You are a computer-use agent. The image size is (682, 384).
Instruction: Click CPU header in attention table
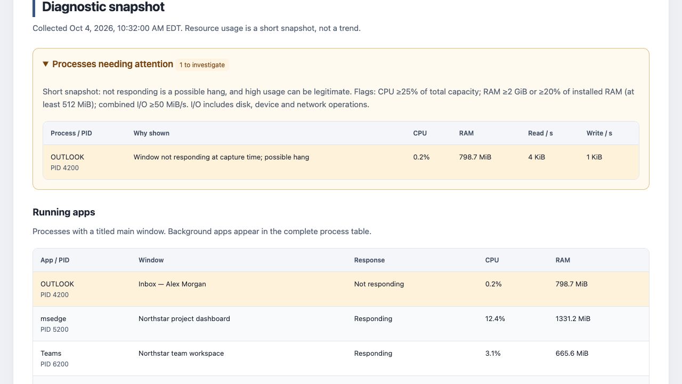pyautogui.click(x=420, y=133)
